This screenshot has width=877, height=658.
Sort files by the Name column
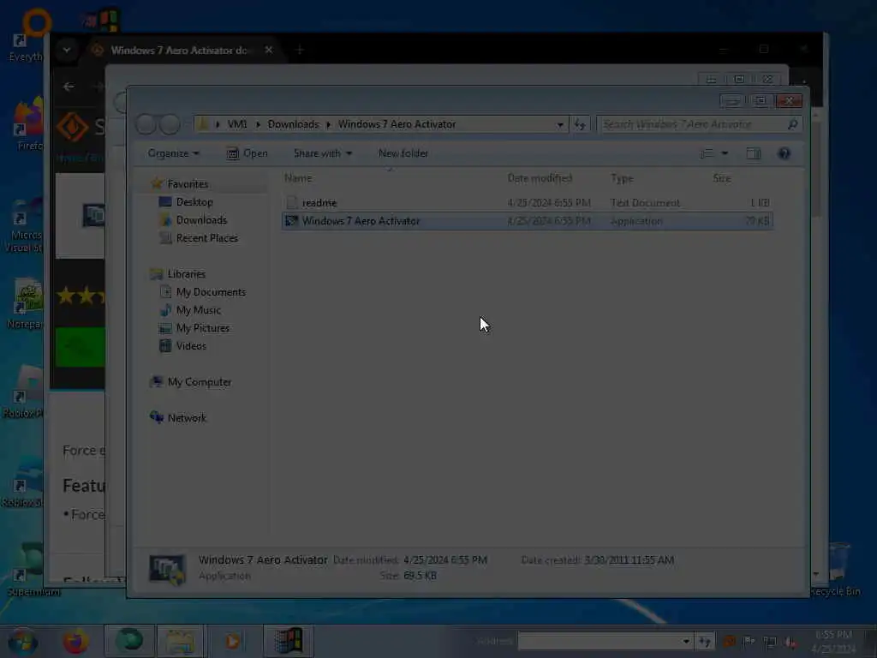tap(298, 178)
